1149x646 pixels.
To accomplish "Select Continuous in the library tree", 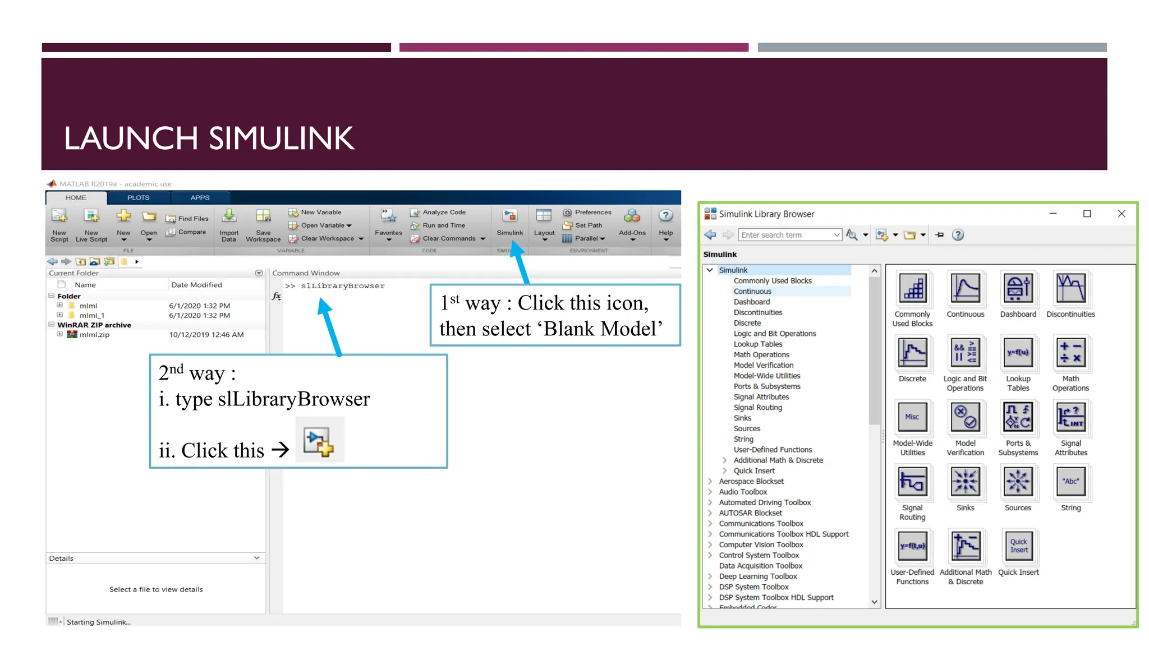I will point(752,291).
